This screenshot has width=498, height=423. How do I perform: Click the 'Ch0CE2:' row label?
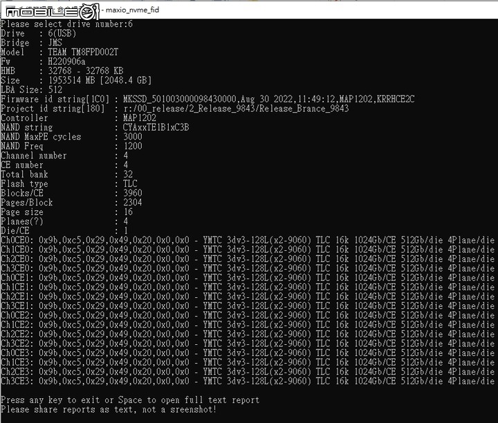pyautogui.click(x=17, y=315)
